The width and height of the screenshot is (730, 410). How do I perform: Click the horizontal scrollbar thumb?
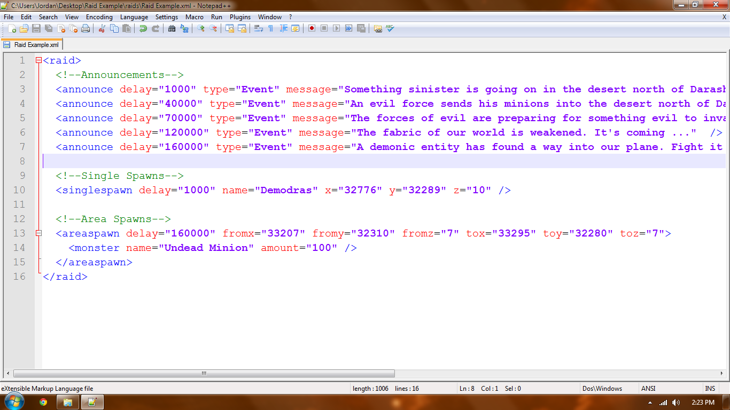coord(204,374)
